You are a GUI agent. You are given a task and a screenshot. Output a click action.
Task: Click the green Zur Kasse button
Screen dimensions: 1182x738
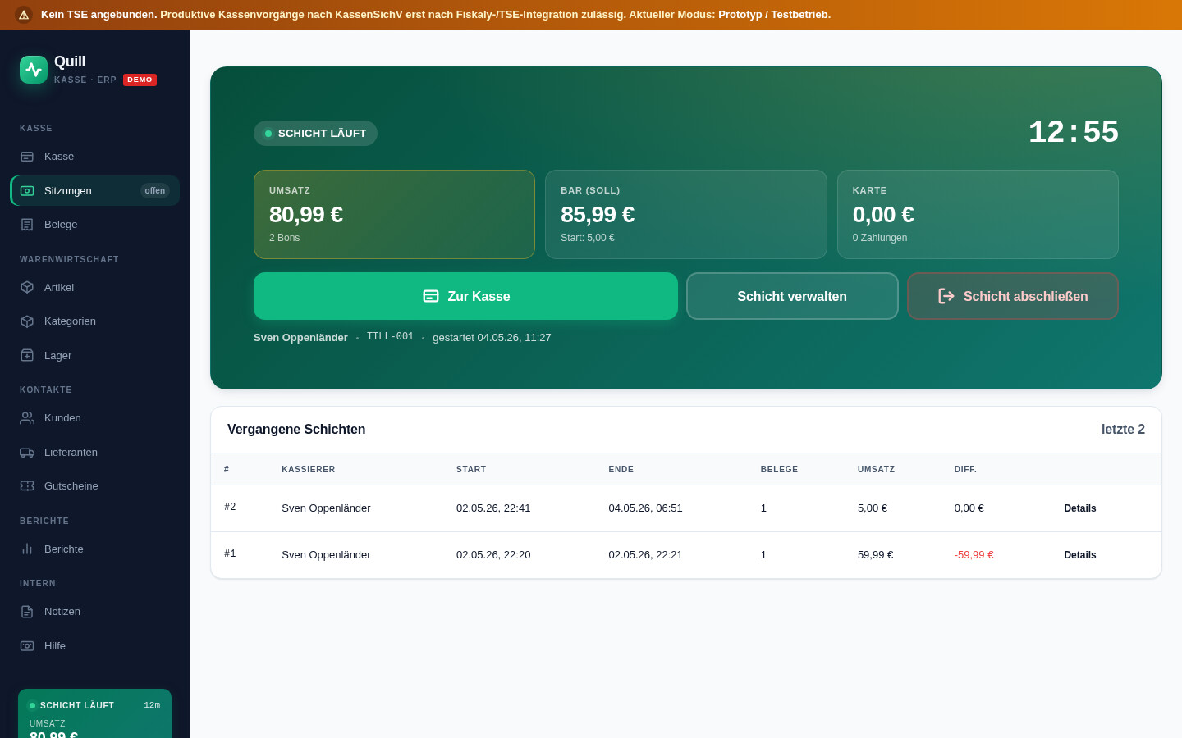pyautogui.click(x=465, y=296)
